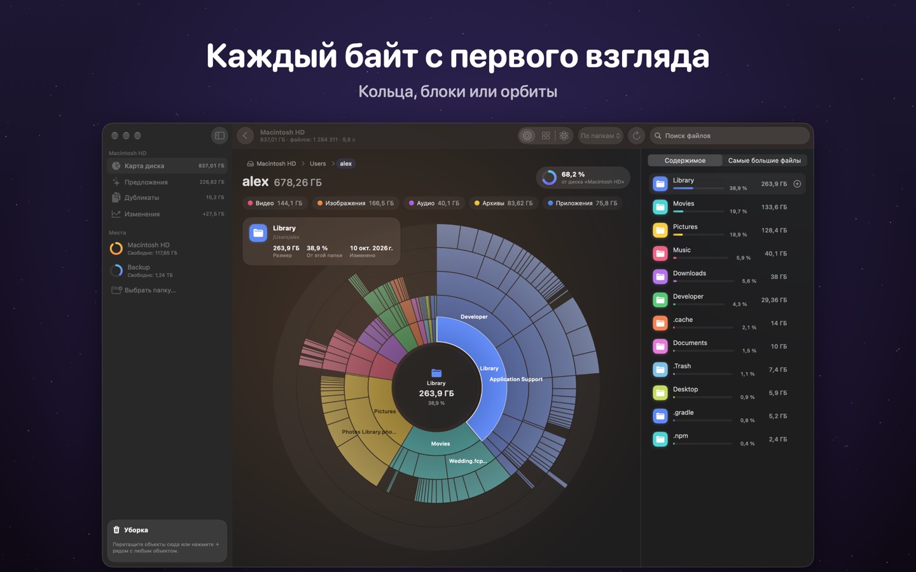Viewport: 916px width, 572px height.
Task: Select the Movies folder in the list
Action: click(x=727, y=207)
